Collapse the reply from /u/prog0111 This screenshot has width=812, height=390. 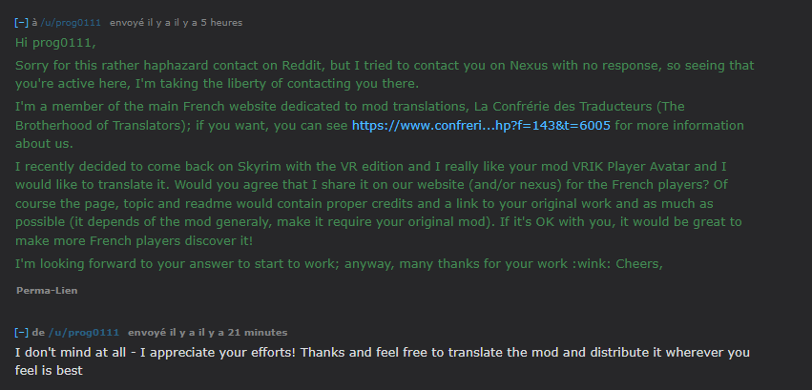click(21, 333)
